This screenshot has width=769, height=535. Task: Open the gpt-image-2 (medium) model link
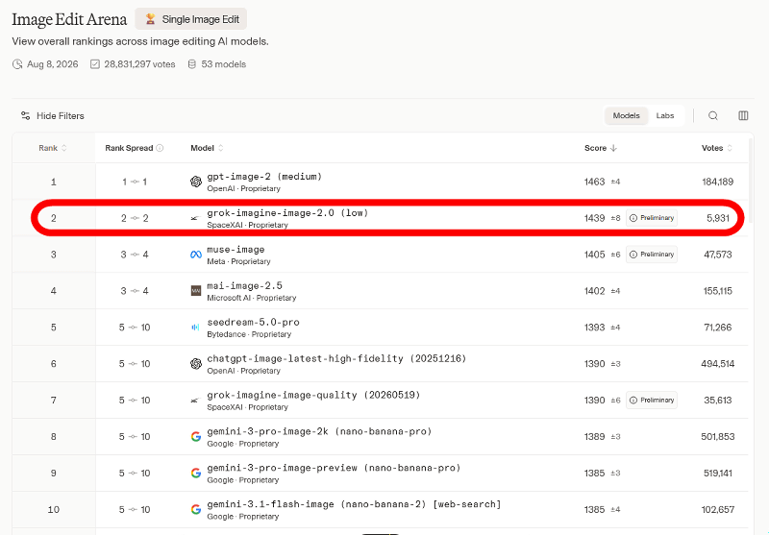click(x=264, y=177)
